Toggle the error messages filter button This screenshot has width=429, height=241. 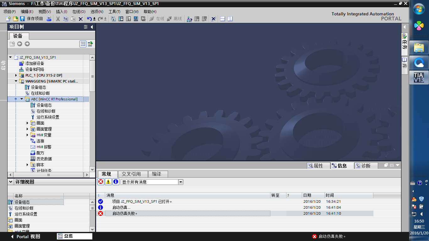101,182
